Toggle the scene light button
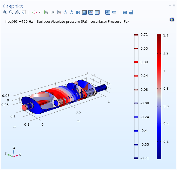Screen dimensions: 177x170 click(x=108, y=12)
